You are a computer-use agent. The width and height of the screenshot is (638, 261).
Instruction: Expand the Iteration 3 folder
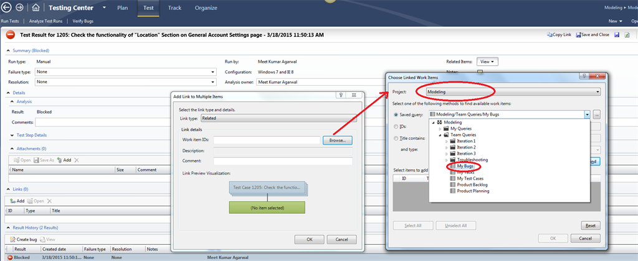pos(447,153)
